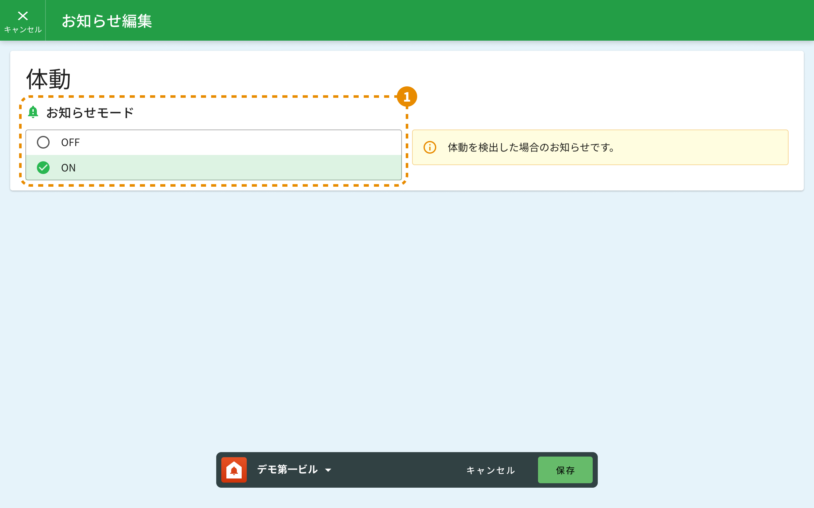This screenshot has height=508, width=814.
Task: Select the ON notification mode option
Action: coord(214,168)
